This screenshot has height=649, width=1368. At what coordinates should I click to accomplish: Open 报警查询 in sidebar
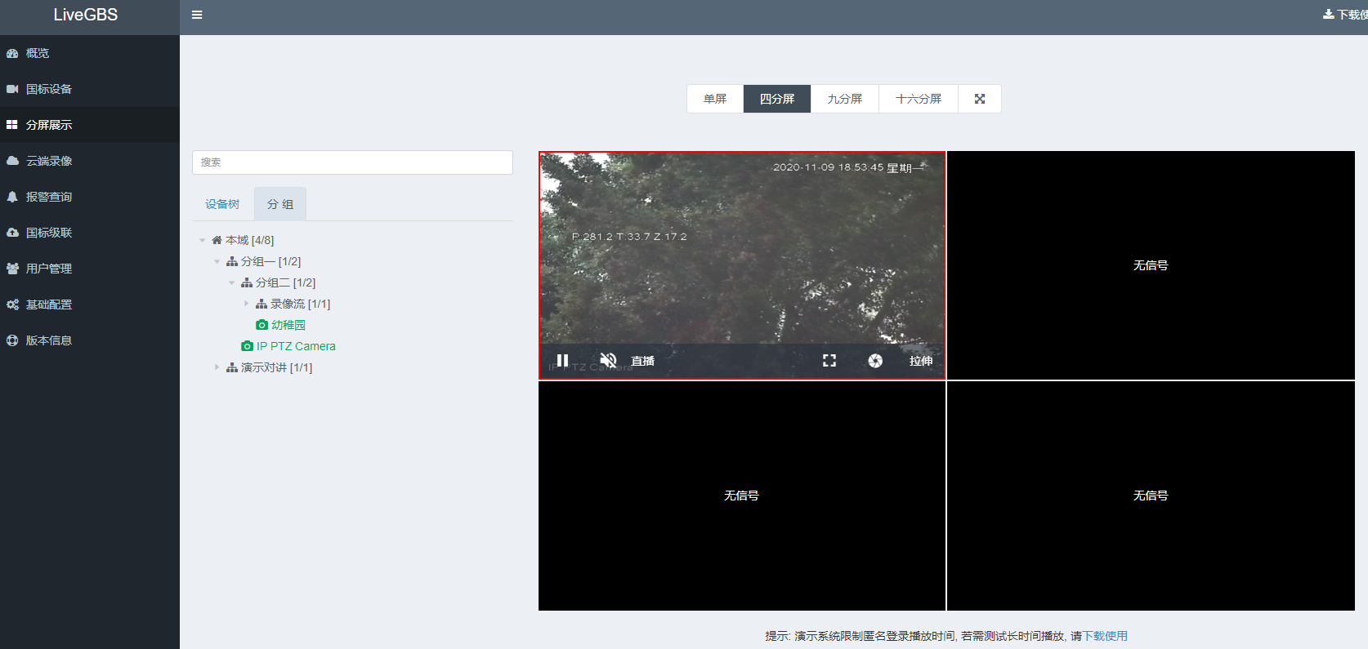click(x=90, y=197)
